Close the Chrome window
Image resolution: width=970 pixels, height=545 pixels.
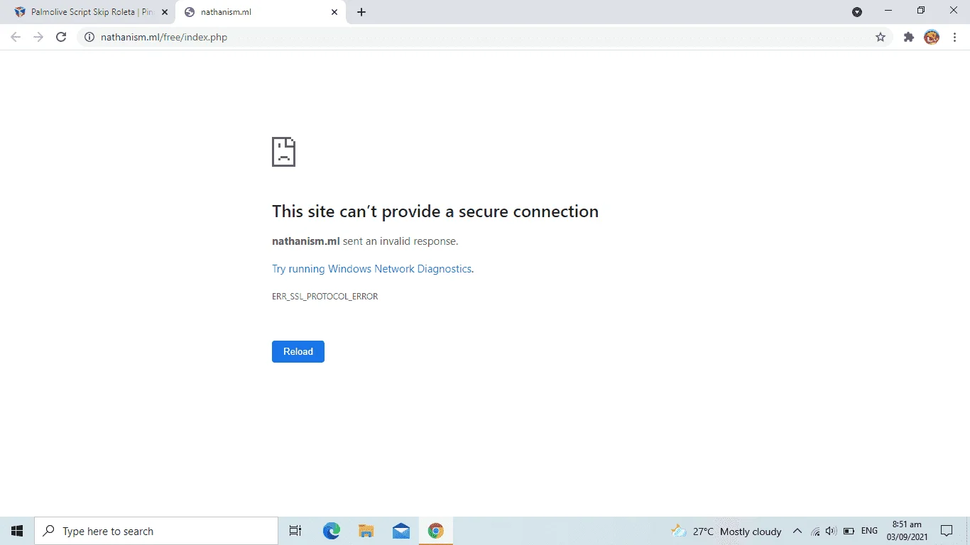954,11
